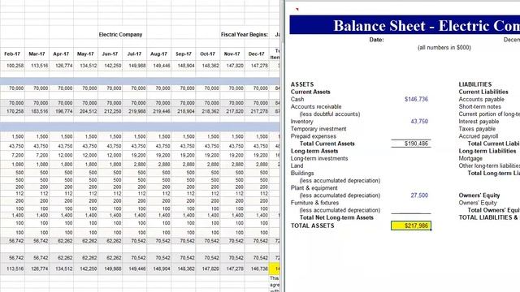Select the Feb-17 column header cell

point(12,54)
